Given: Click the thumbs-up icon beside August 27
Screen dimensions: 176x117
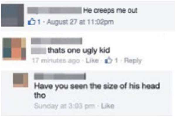Looking at the screenshot, I should (x=31, y=21).
